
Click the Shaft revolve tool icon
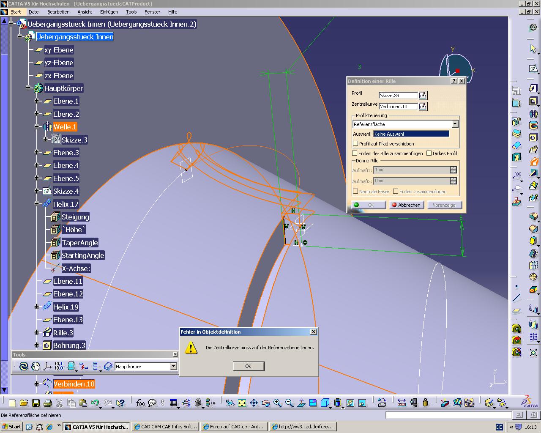[x=533, y=113]
